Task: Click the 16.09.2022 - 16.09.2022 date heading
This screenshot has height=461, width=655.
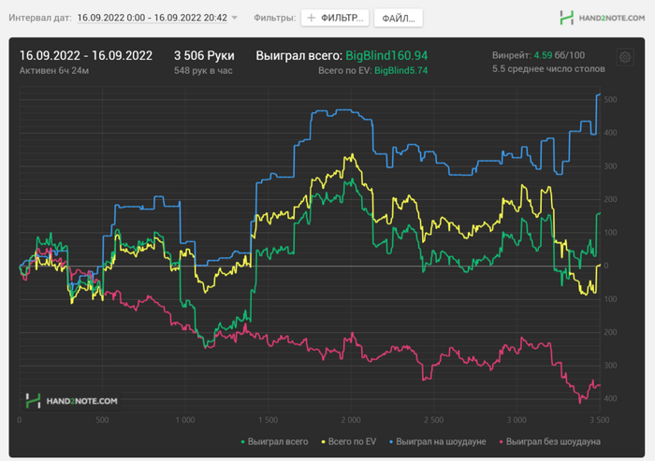Action: pos(86,55)
